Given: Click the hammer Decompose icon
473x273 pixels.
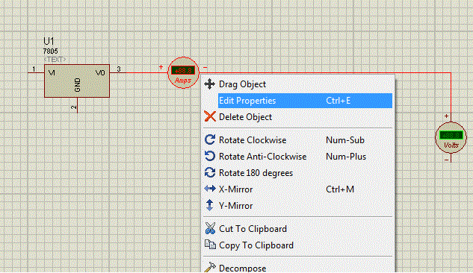Looking at the screenshot, I should coord(210,268).
